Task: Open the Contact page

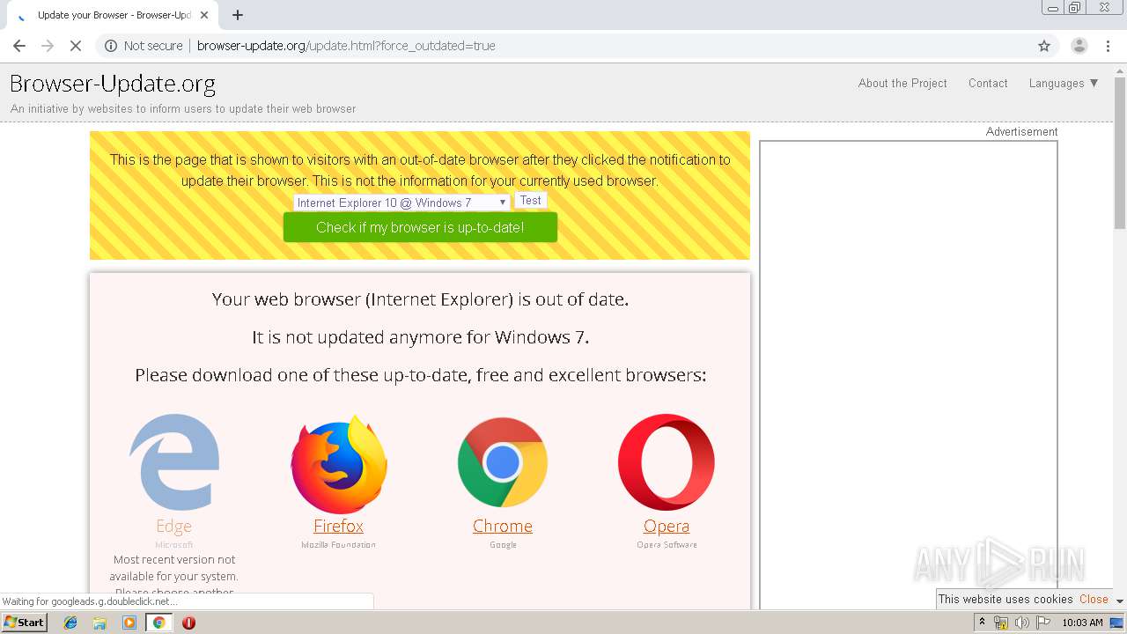Action: 988,83
